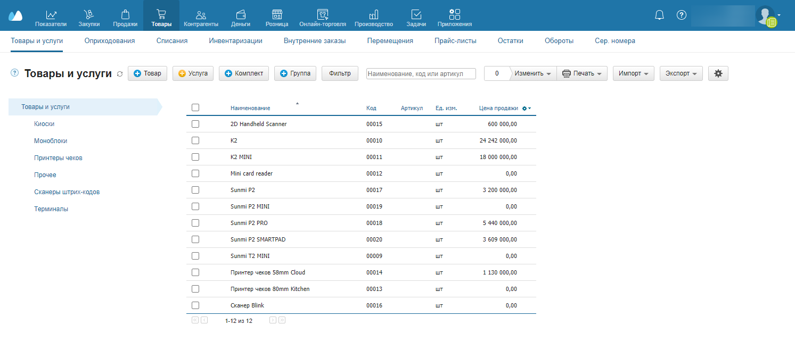
Task: Open the gear settings button in toolbar
Action: (x=718, y=73)
